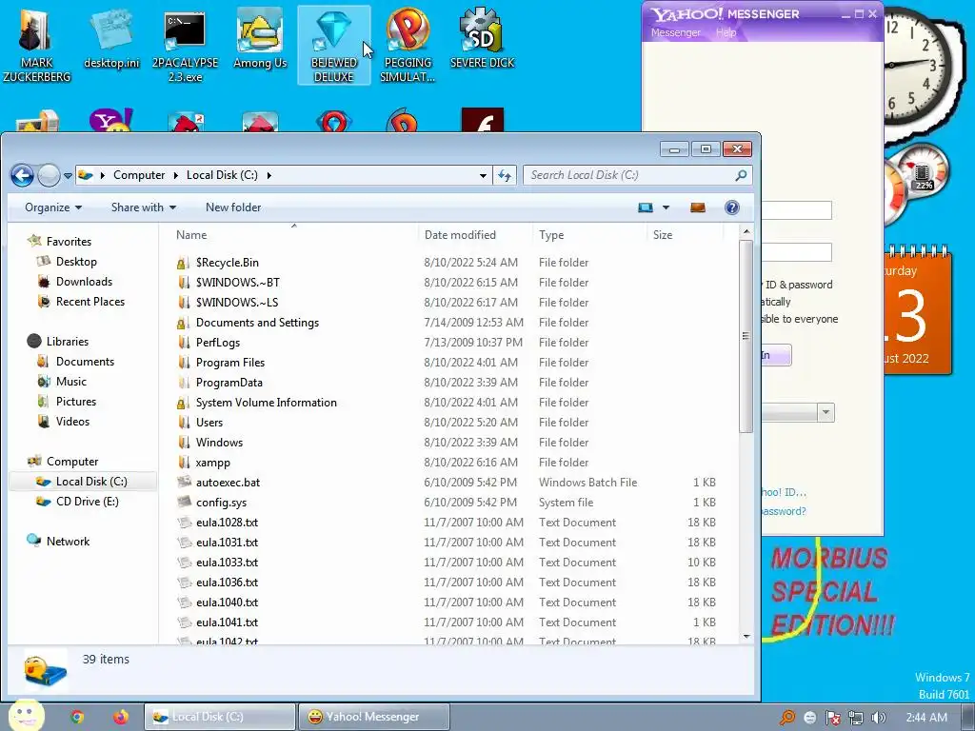The image size is (975, 731).
Task: Open the MARK ZUCKERBERG desktop icon
Action: click(37, 45)
